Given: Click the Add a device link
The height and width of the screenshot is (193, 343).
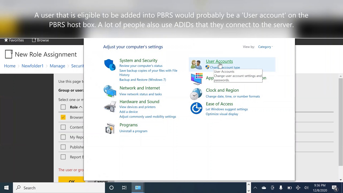Looking at the screenshot, I should (x=128, y=112).
